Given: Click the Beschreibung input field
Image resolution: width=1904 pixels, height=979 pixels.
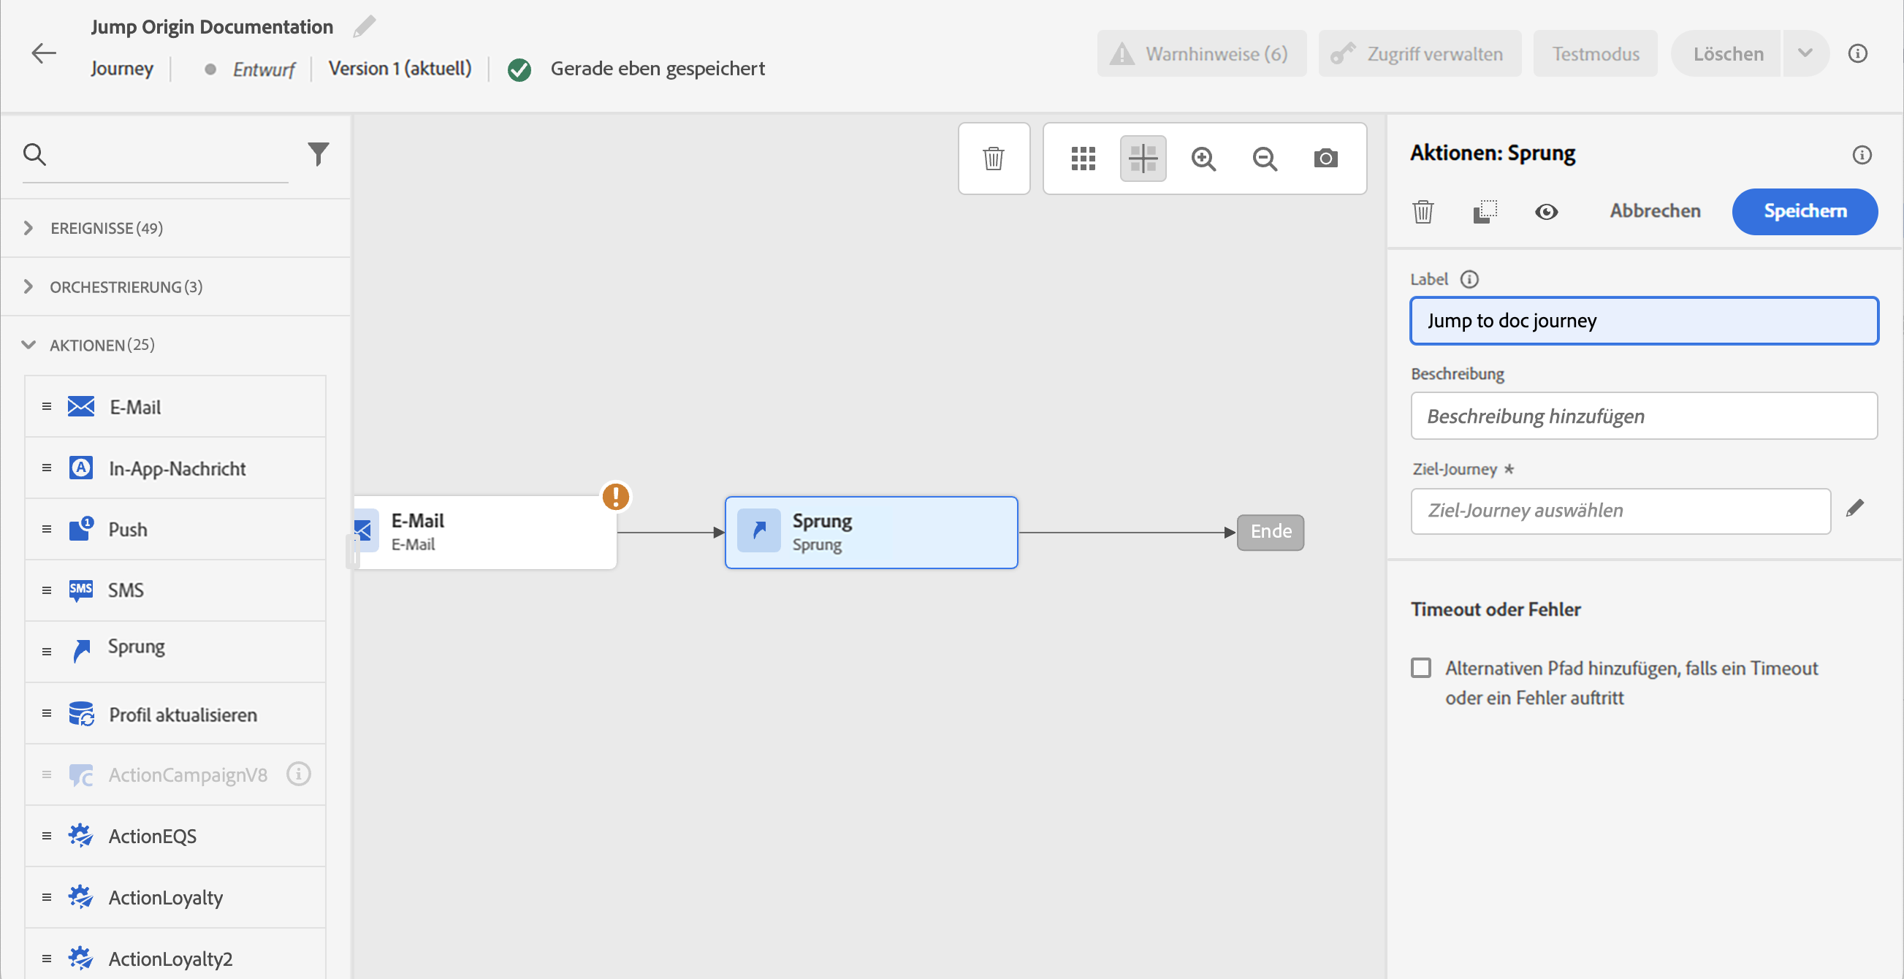Looking at the screenshot, I should pyautogui.click(x=1643, y=416).
